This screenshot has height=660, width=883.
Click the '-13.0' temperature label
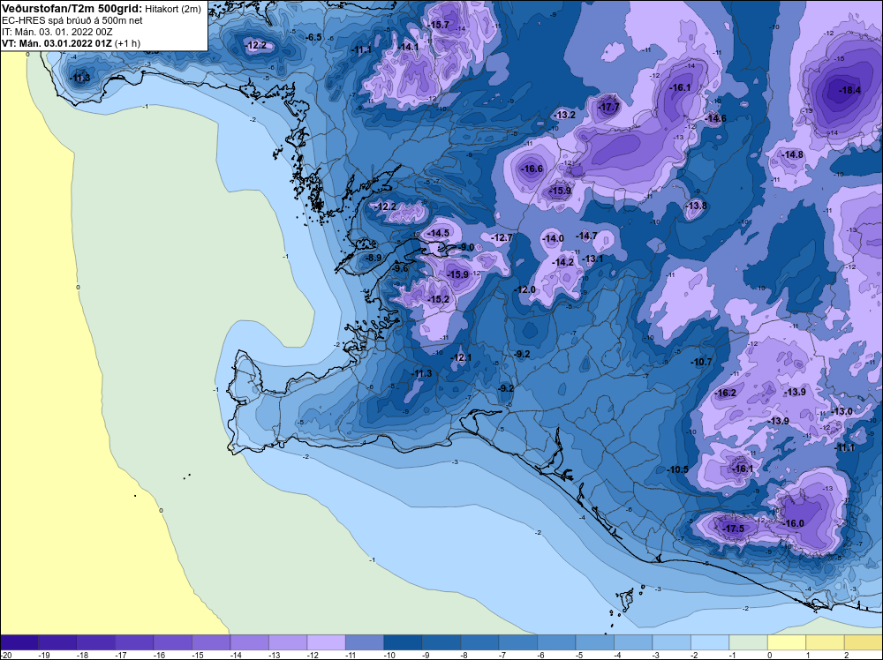[x=841, y=412]
